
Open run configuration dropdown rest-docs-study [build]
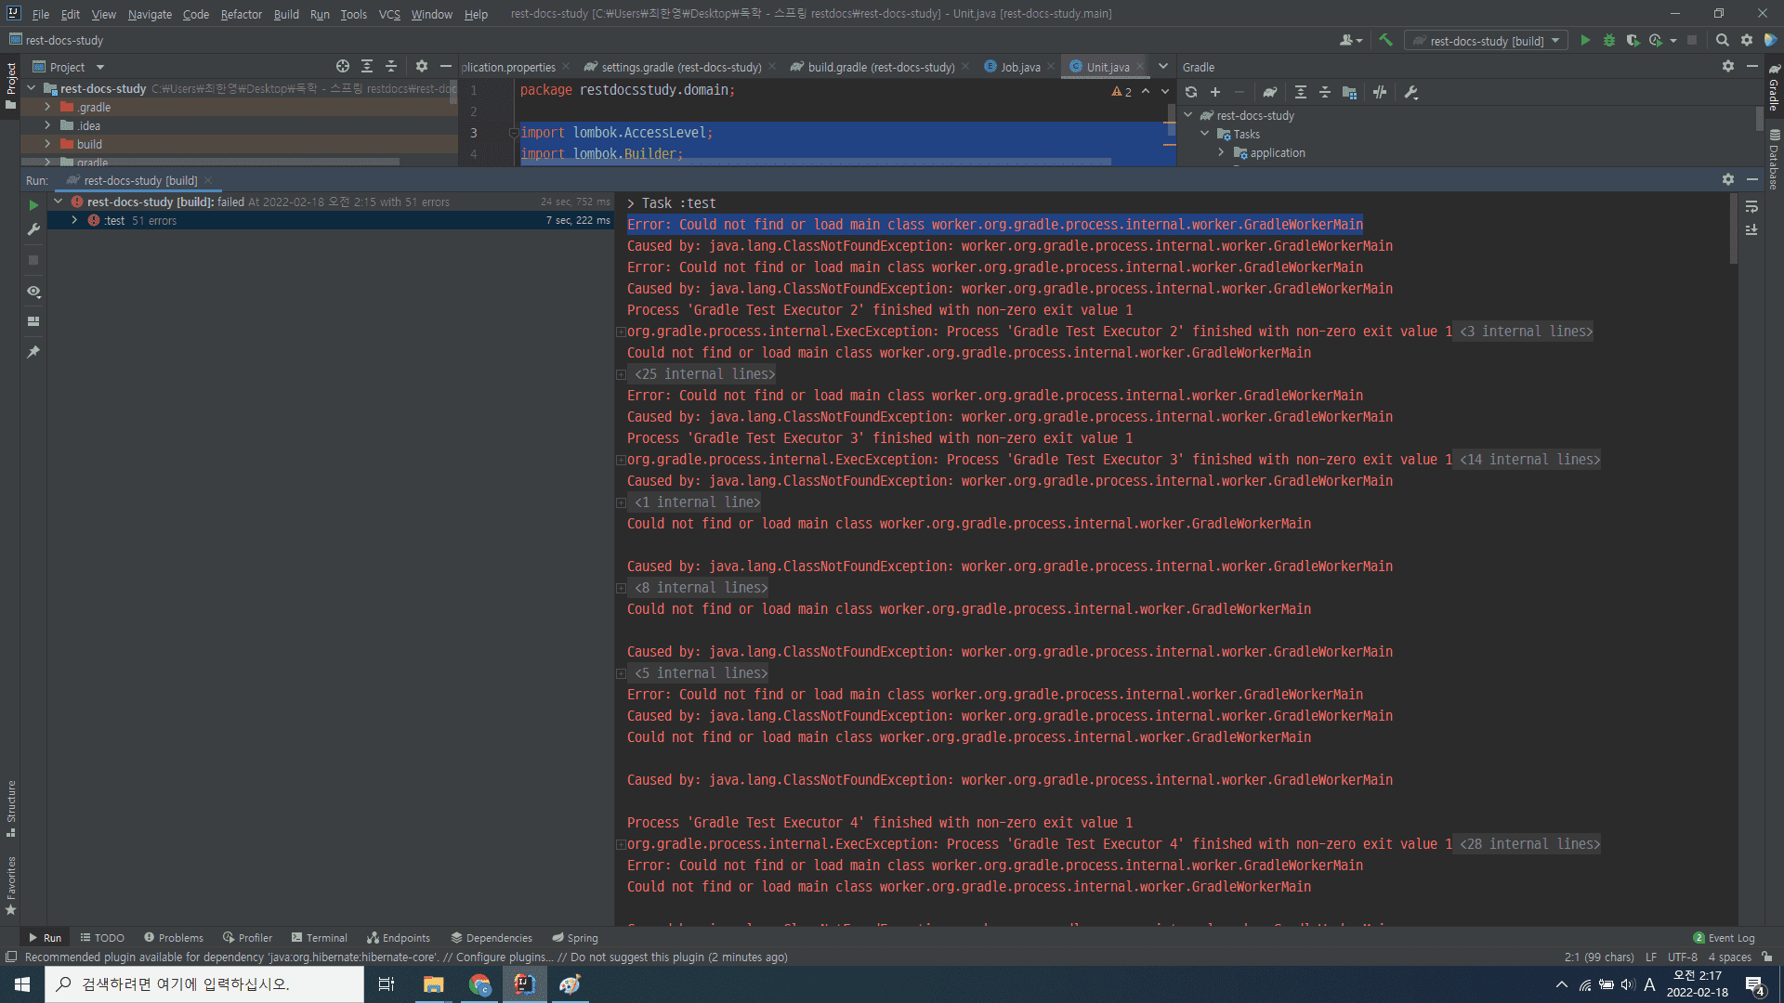[x=1487, y=40]
